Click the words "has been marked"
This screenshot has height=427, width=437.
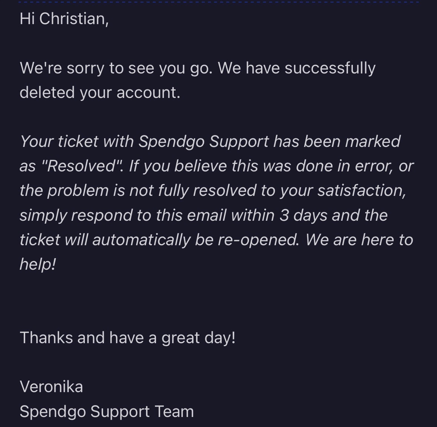click(x=337, y=141)
